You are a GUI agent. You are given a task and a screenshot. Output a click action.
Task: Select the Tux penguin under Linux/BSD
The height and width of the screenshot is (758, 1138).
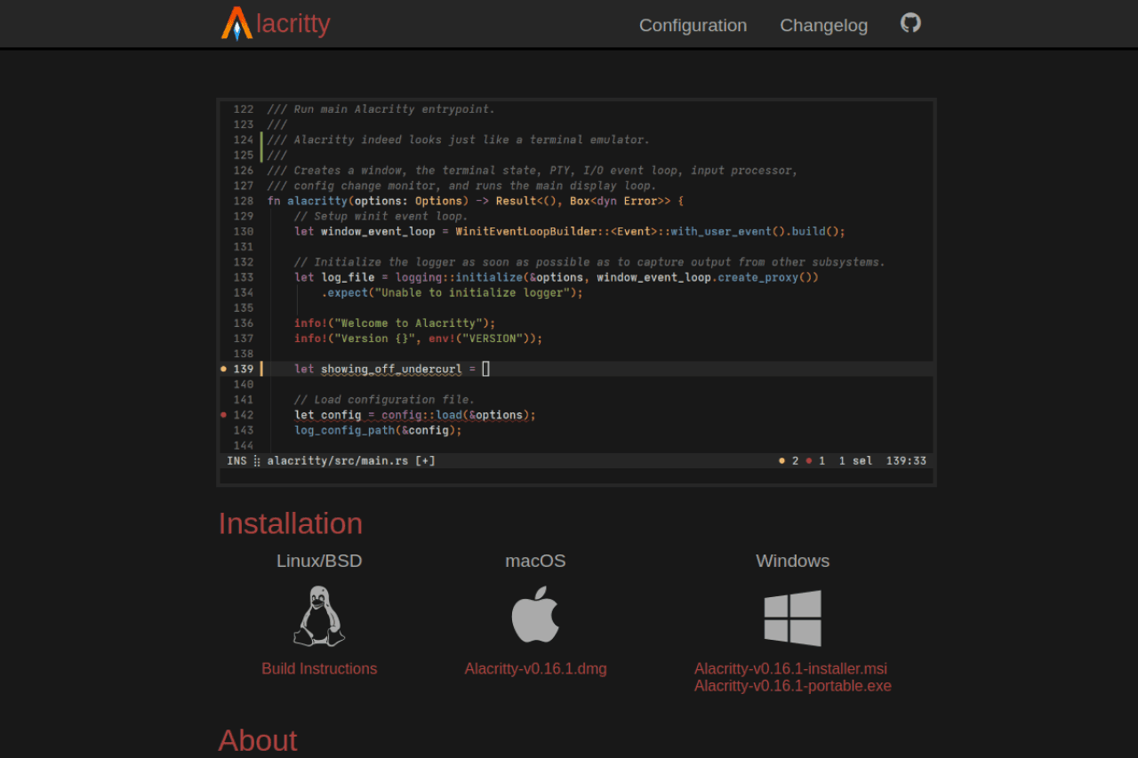319,615
